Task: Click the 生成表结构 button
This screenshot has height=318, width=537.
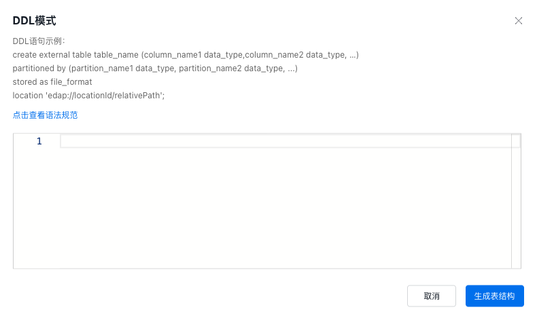Action: click(495, 296)
